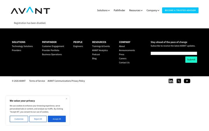Image resolution: width=209 pixels, height=131 pixels.
Task: Click 'Registration has been disabled.' text
Action: pos(30,23)
